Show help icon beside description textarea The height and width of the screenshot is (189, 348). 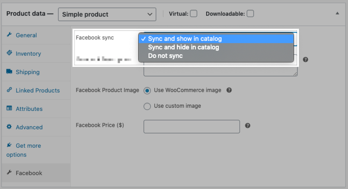click(305, 60)
